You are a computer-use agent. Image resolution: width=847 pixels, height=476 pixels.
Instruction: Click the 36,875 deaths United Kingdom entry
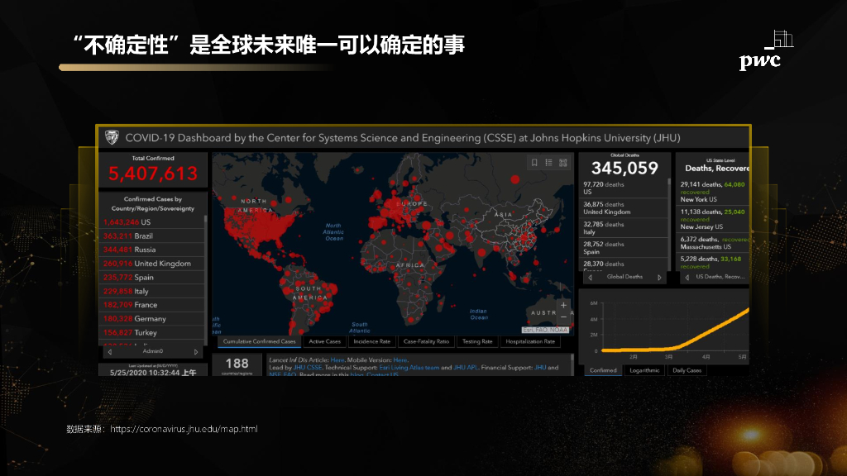(624, 208)
